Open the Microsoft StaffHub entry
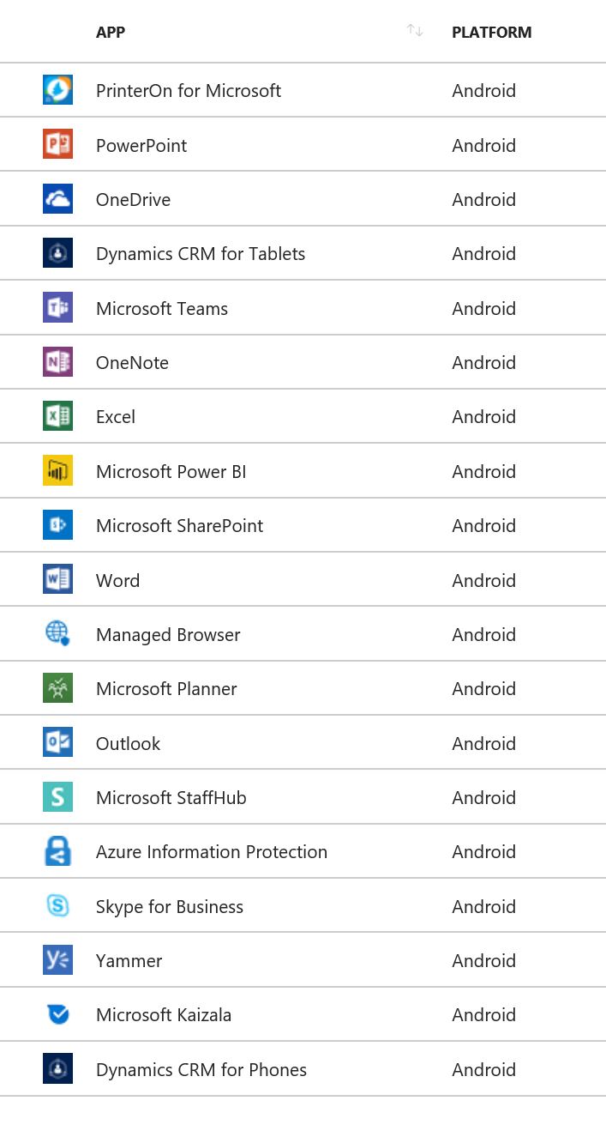Screen dimensions: 606x1125 click(171, 796)
